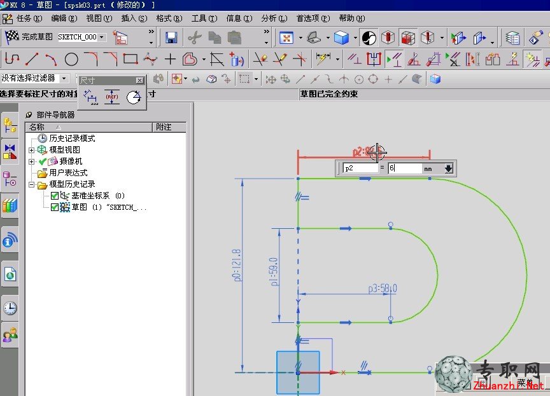This screenshot has height=396, width=550.
Task: Open the Inferred Dimensions dropdown arrow
Action: (337, 59)
